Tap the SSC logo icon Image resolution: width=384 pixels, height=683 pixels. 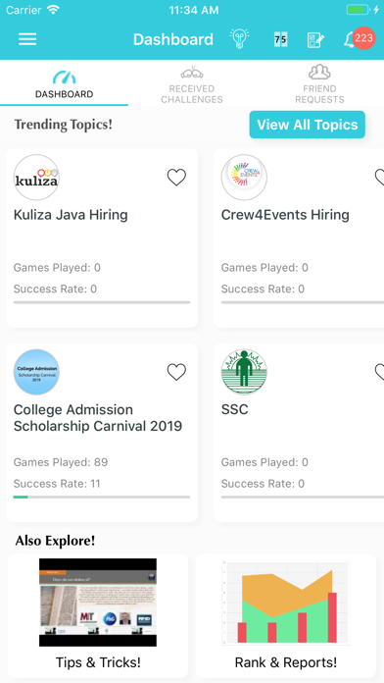coord(244,372)
